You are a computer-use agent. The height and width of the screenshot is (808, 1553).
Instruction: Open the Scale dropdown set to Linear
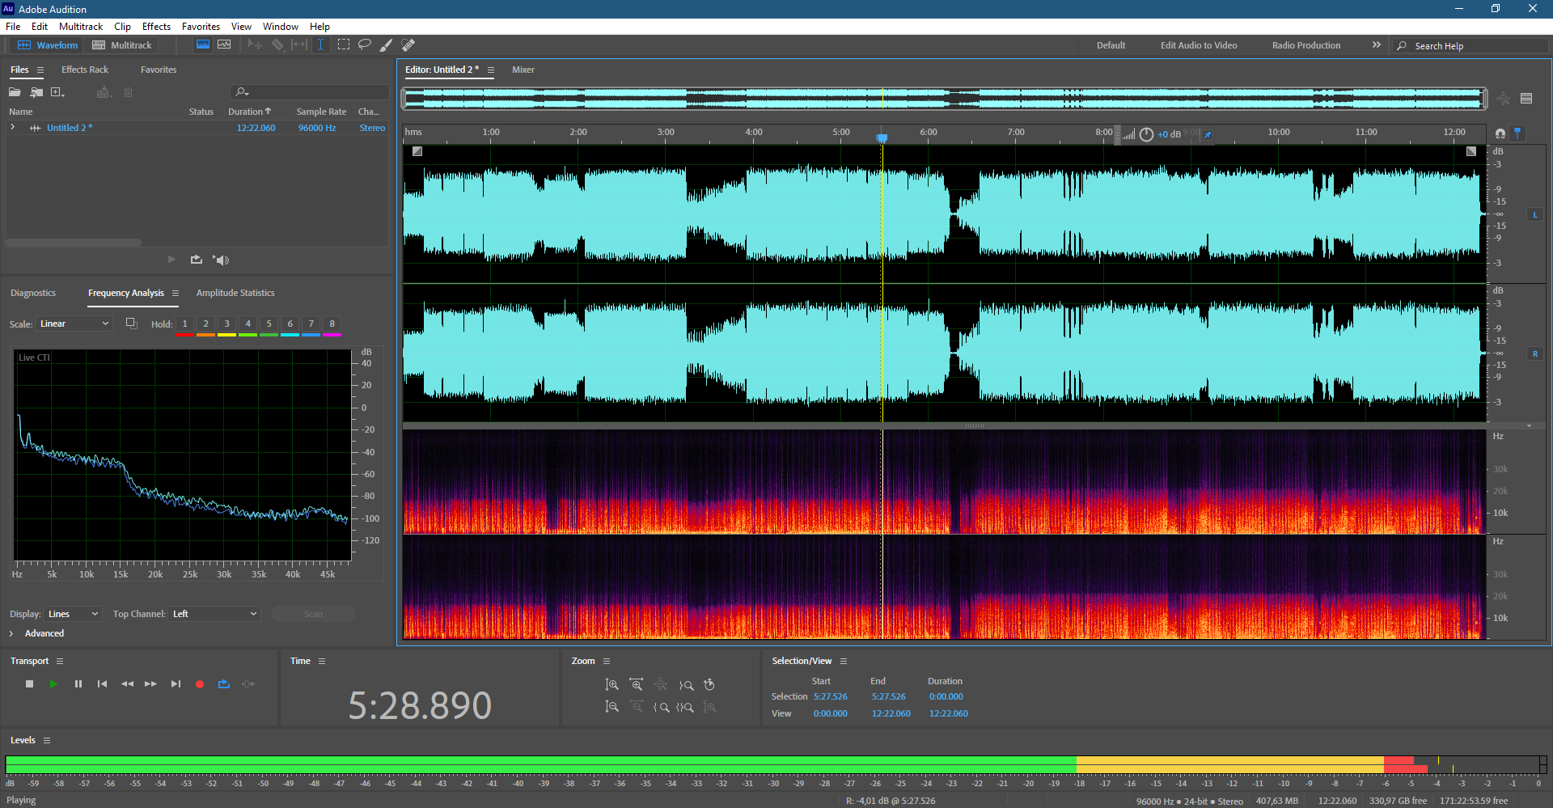click(x=74, y=324)
